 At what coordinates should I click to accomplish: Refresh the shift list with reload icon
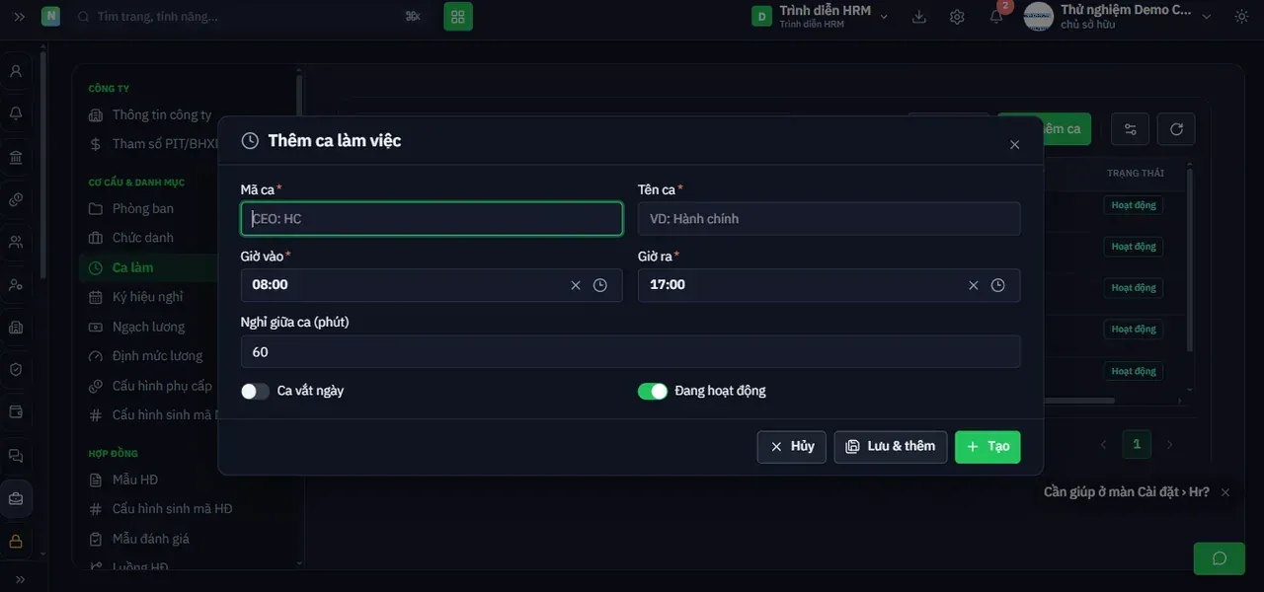tap(1176, 129)
